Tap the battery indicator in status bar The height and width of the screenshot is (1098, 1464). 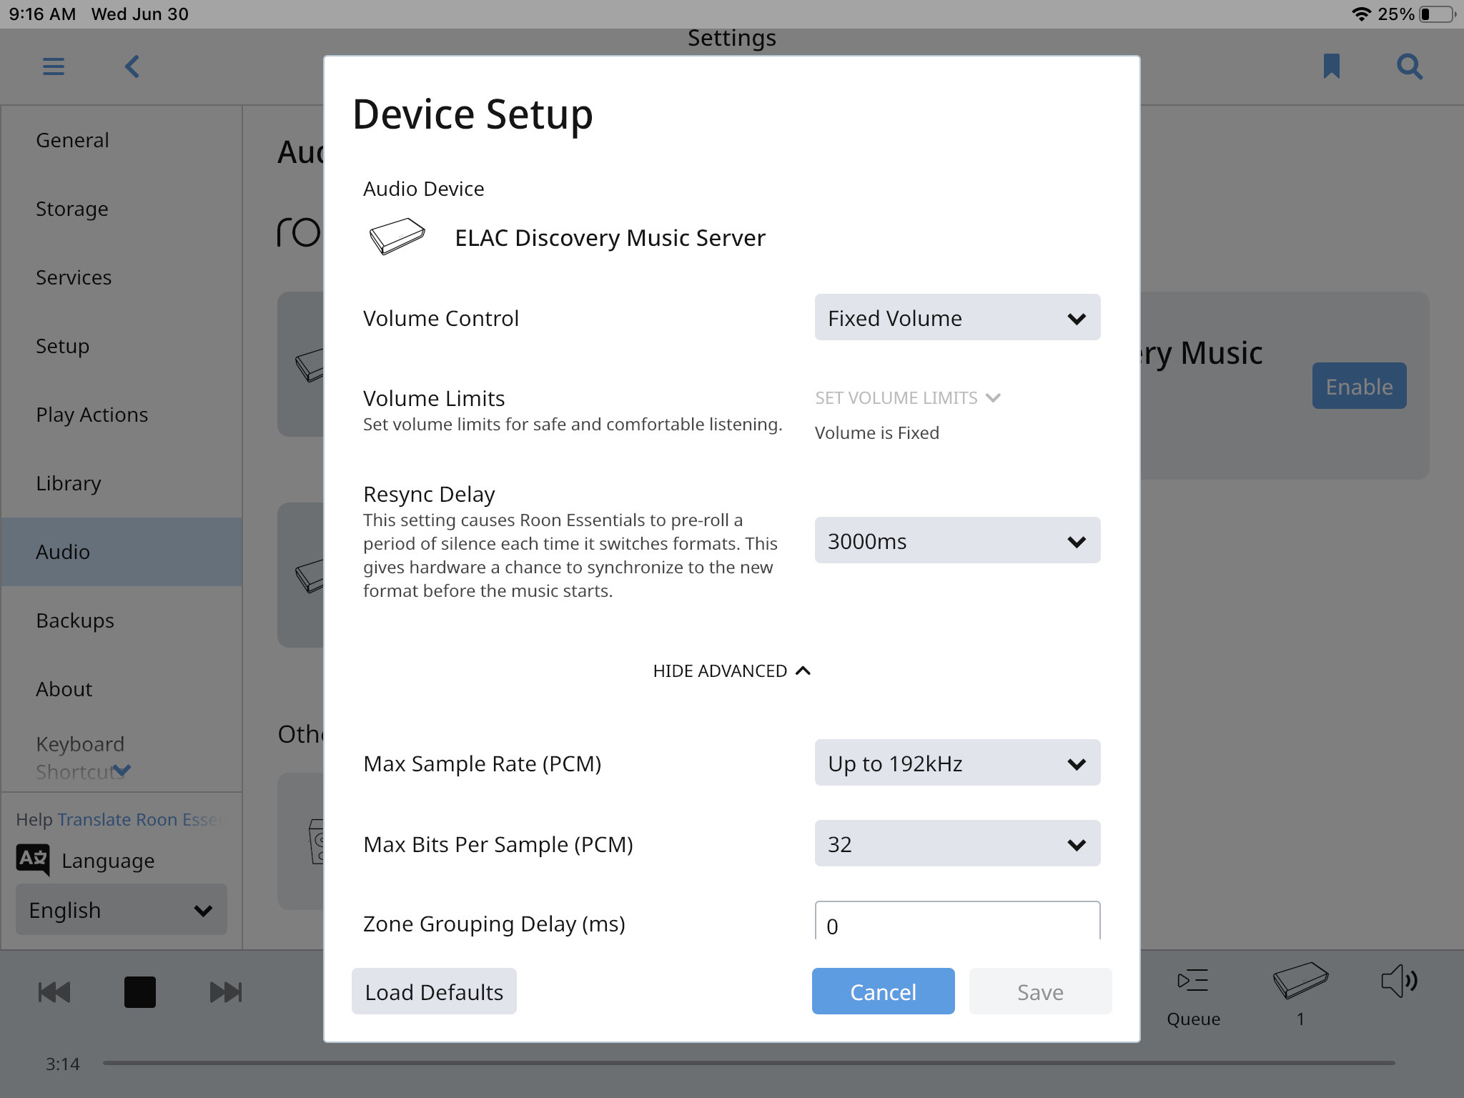[x=1438, y=14]
